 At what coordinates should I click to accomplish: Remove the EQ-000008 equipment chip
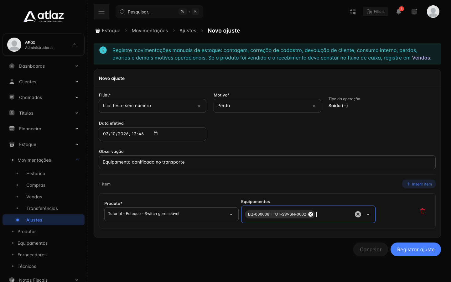[x=311, y=214]
